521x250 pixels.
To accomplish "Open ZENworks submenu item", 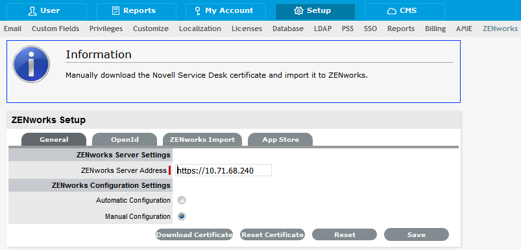I will click(x=500, y=29).
